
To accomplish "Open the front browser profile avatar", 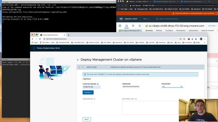I will (201, 39).
